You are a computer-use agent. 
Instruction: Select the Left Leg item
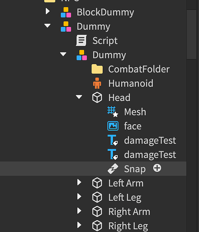click(x=124, y=198)
